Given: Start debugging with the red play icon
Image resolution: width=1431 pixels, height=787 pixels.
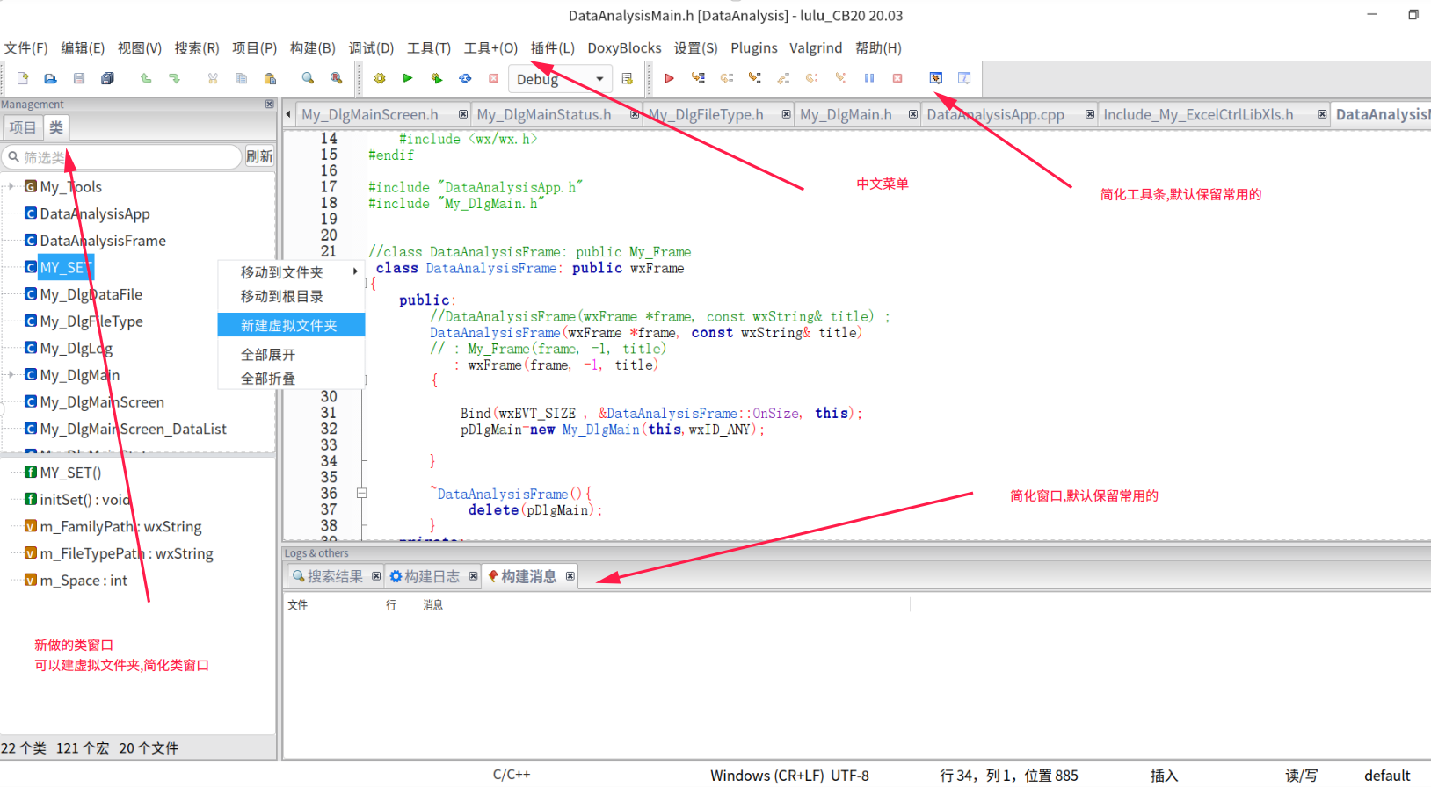Looking at the screenshot, I should click(x=670, y=78).
